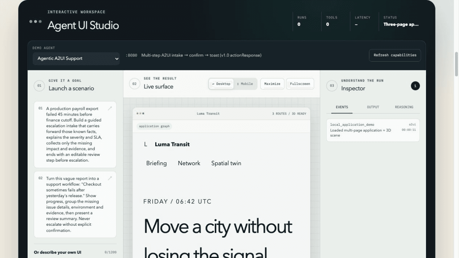Click the Move a city without headline
This screenshot has height=258, width=459.
[218, 226]
